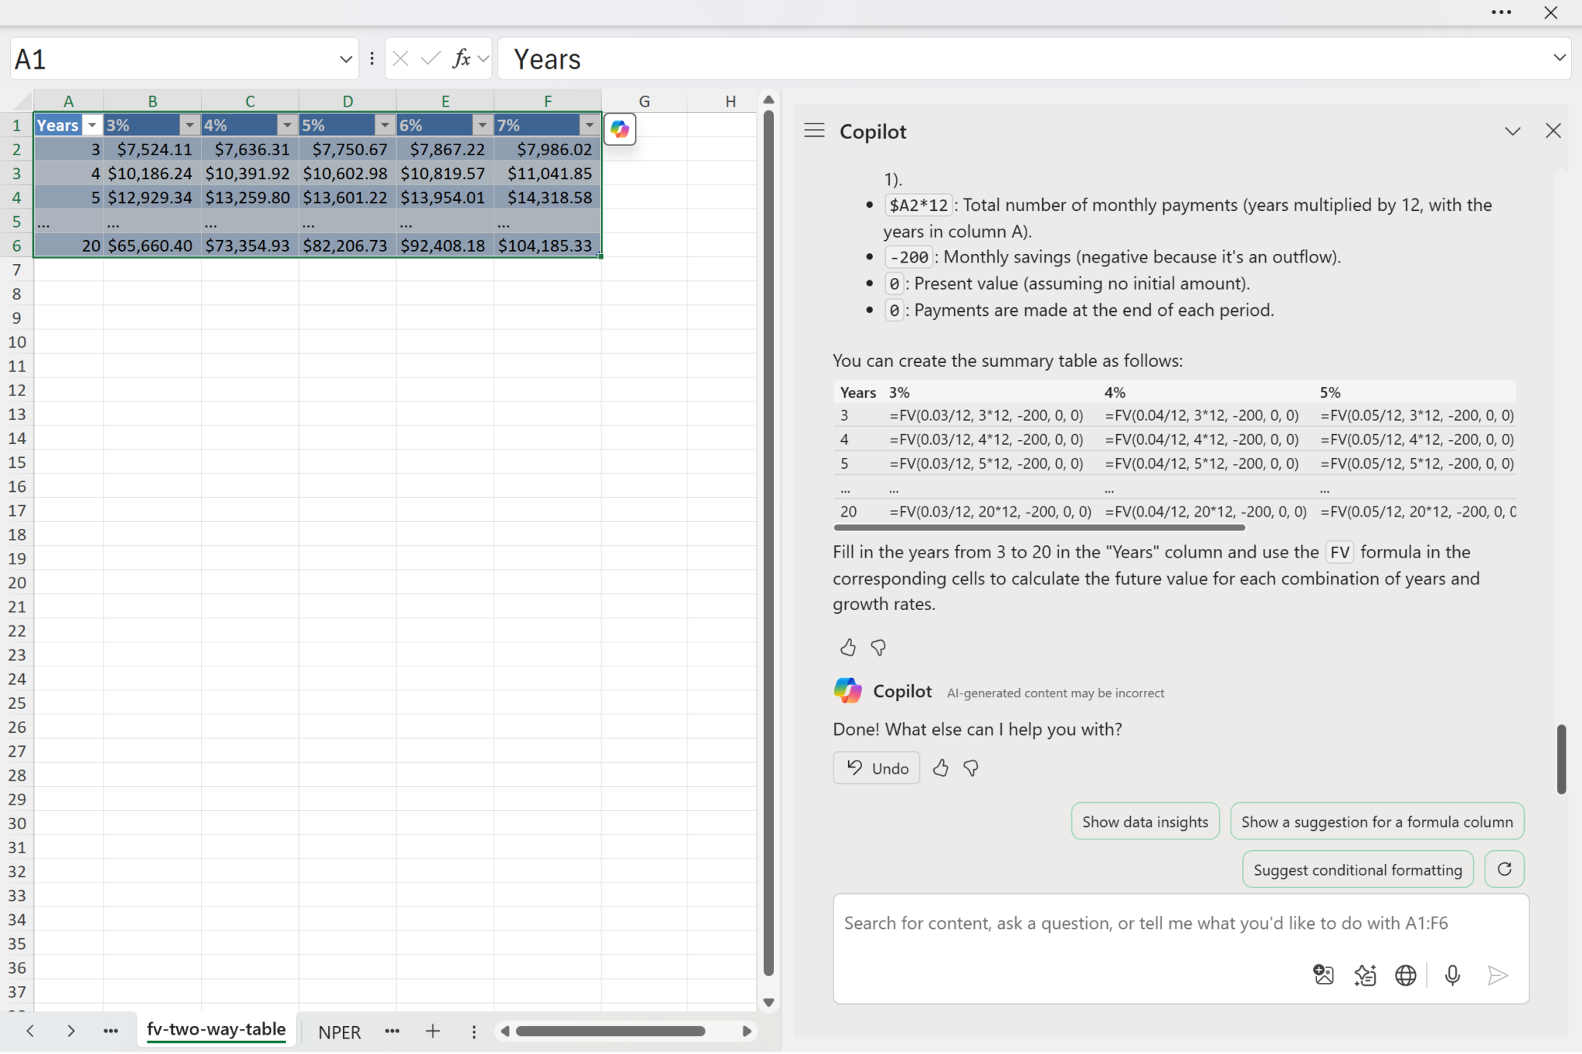Click the Insert Function fx icon

click(461, 59)
